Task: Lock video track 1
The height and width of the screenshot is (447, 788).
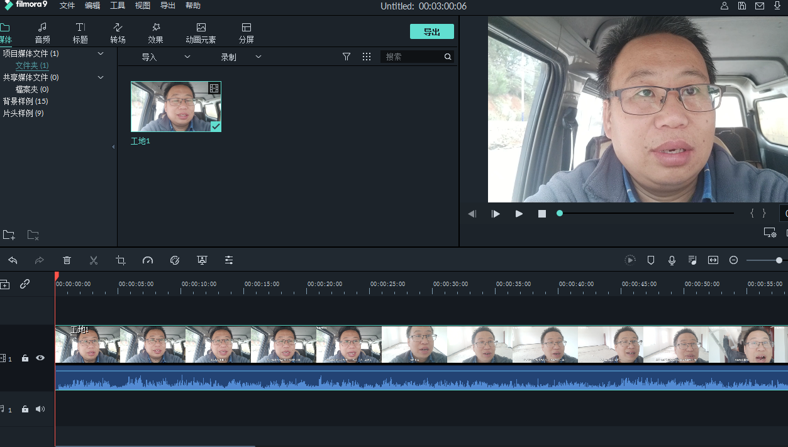Action: pyautogui.click(x=25, y=358)
